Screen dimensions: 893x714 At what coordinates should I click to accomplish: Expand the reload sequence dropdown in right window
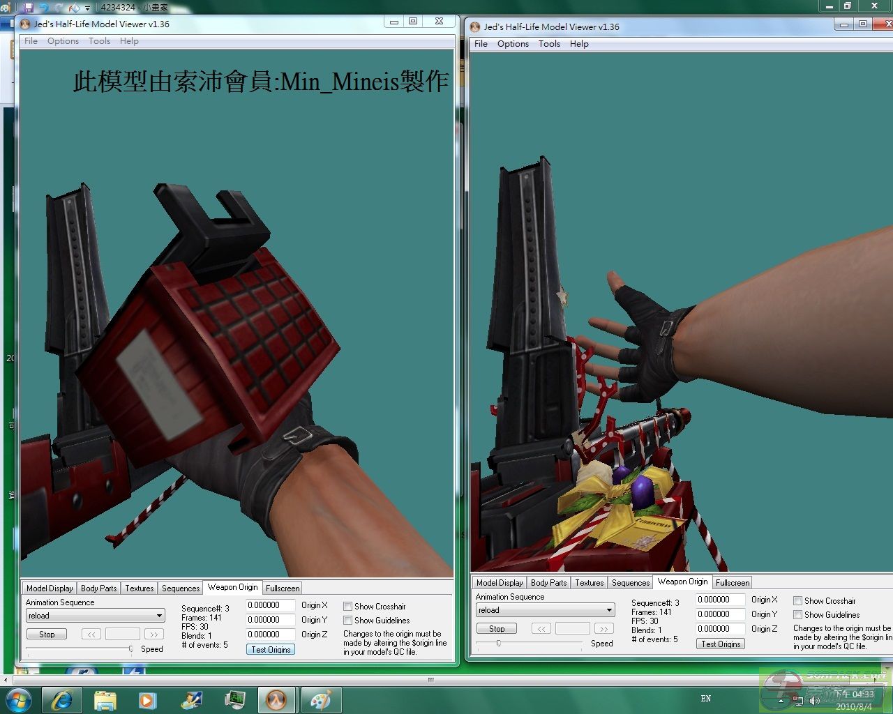tap(609, 610)
